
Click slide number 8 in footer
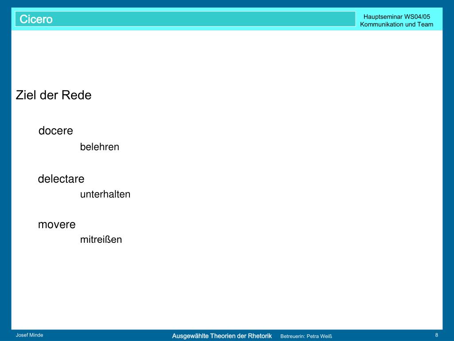coord(437,335)
